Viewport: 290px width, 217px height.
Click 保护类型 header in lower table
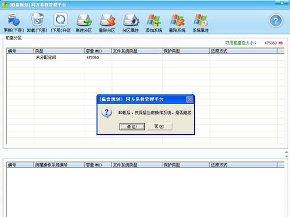click(186, 165)
